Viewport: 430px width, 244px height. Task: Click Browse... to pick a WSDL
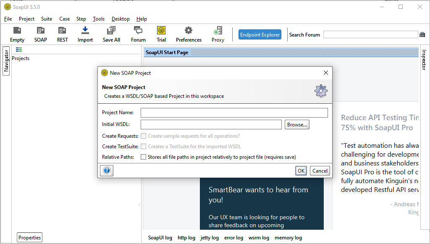click(297, 124)
